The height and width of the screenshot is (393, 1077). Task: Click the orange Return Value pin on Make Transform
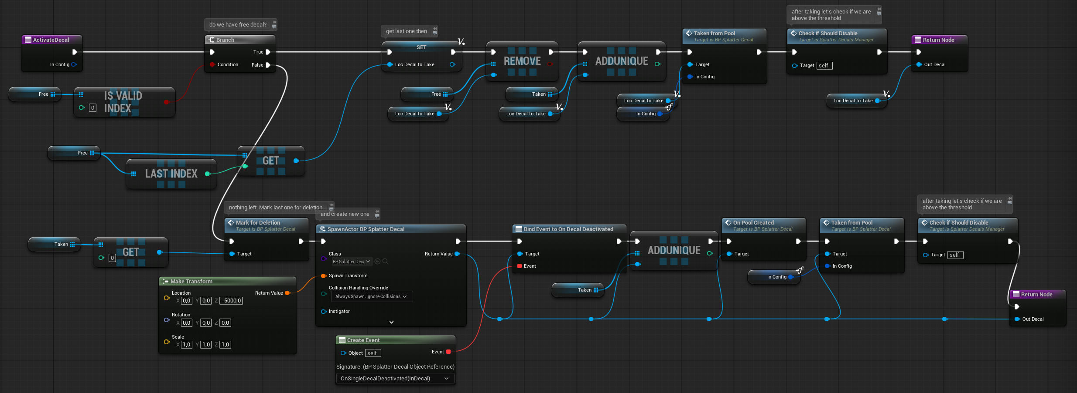click(x=287, y=293)
